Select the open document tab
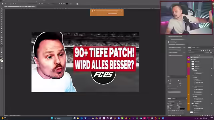Viewport: 214px width, 120px height. pyautogui.click(x=20, y=6)
